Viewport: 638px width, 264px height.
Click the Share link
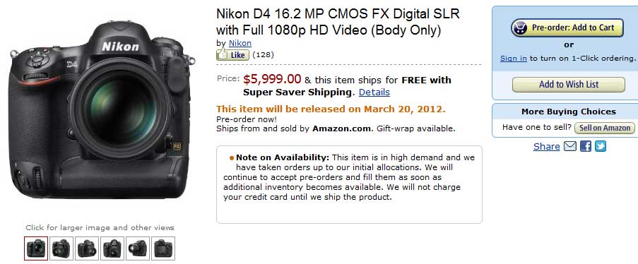click(546, 146)
